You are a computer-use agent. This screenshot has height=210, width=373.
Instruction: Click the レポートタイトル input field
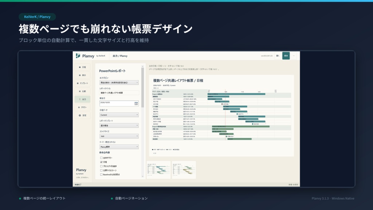pos(119,93)
